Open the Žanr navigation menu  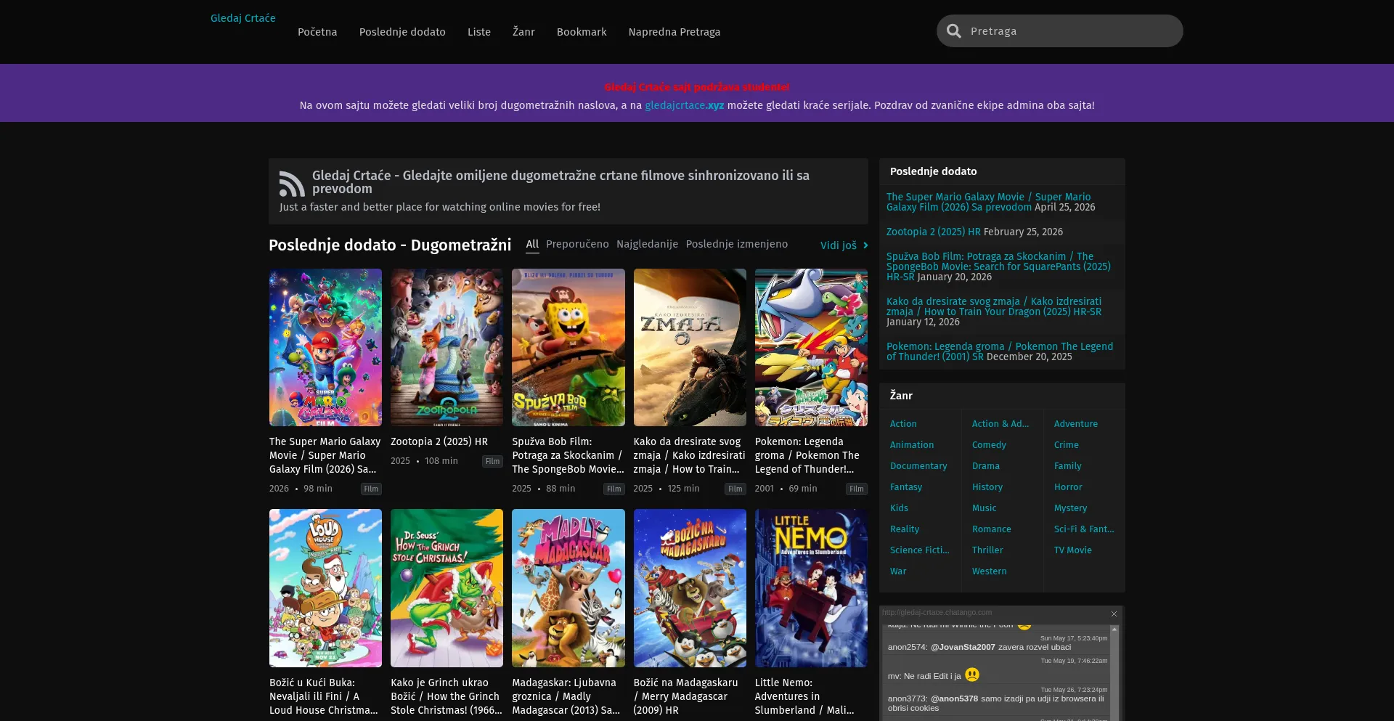pyautogui.click(x=523, y=32)
